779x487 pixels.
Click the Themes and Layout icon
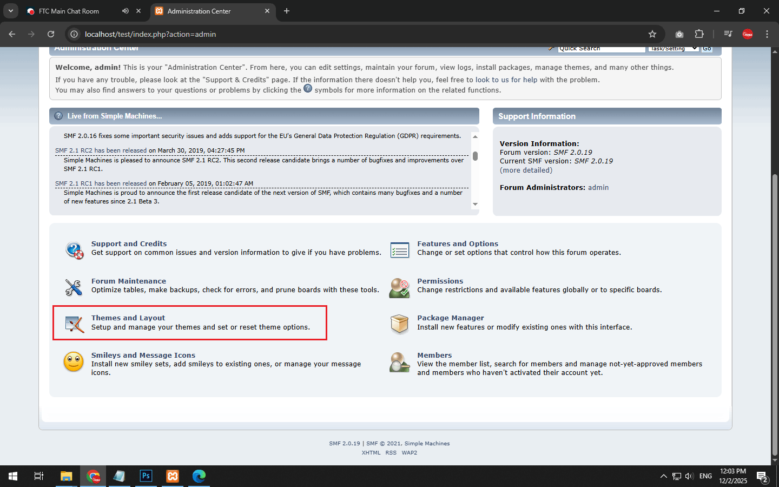(74, 324)
